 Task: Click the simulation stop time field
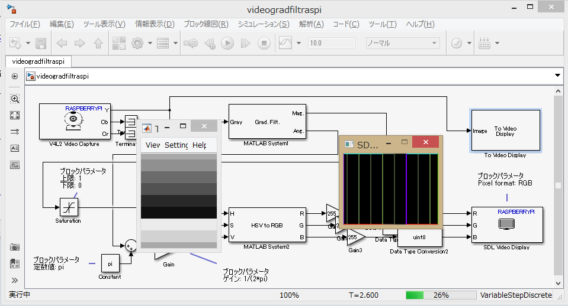331,43
